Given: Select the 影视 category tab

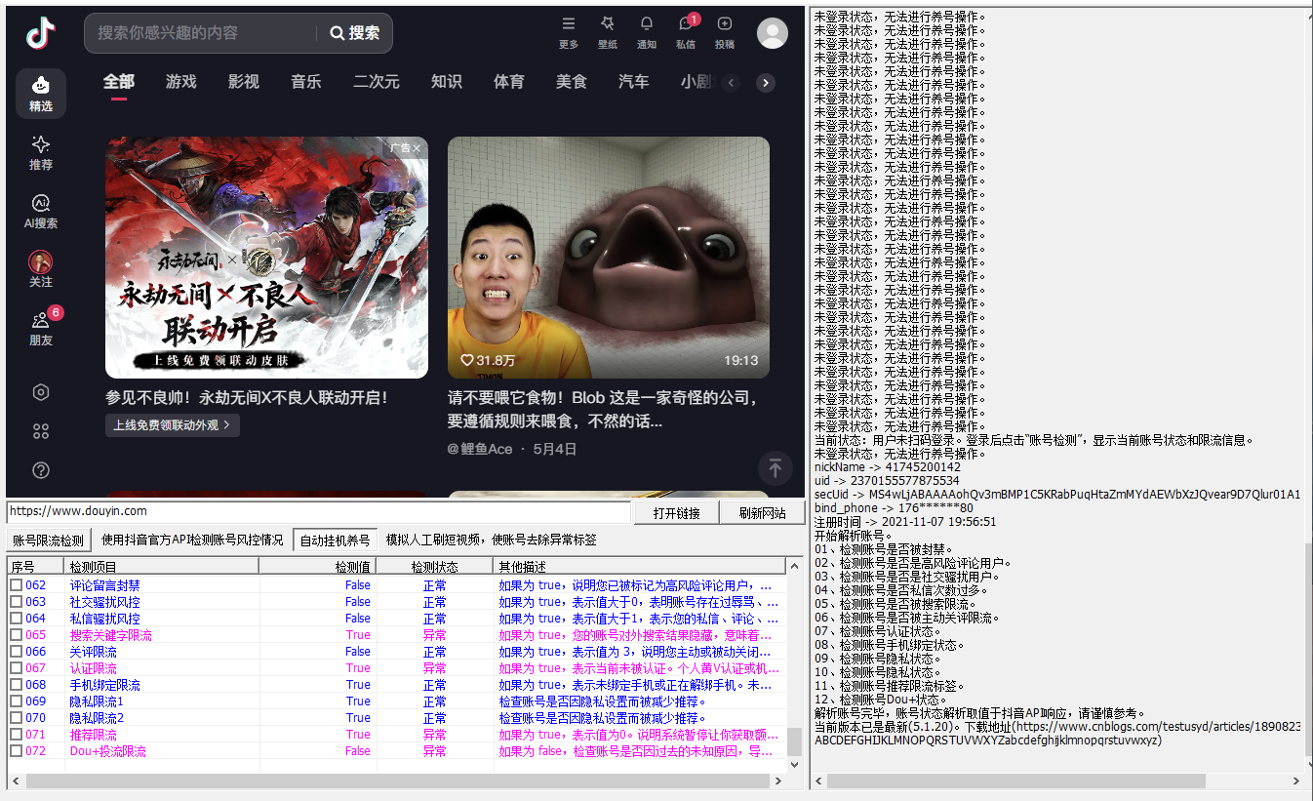Looking at the screenshot, I should (244, 82).
